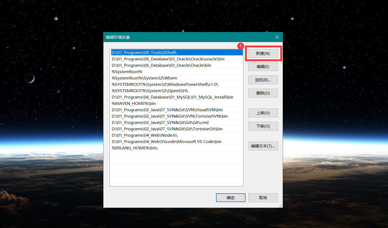Select the NodeJs path entry
This screenshot has height=228, width=388.
(145, 135)
